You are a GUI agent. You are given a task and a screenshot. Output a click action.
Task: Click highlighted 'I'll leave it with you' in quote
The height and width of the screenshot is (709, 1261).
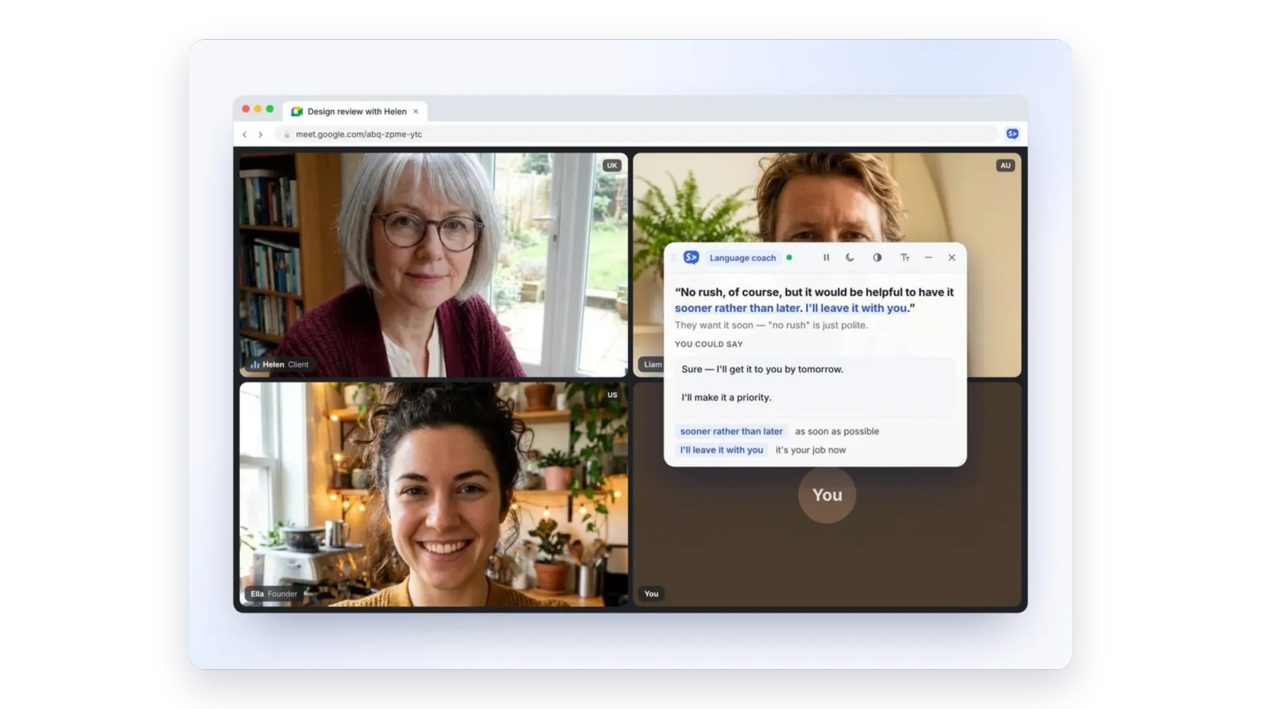tap(856, 308)
